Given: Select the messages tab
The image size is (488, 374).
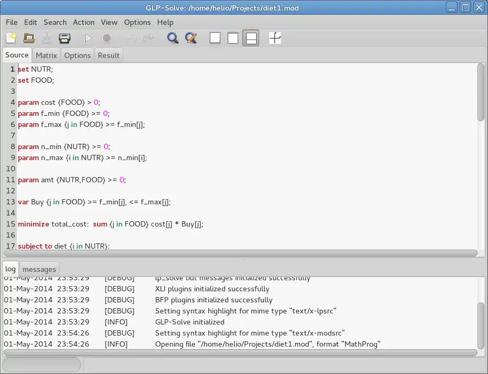Looking at the screenshot, I should 39,269.
